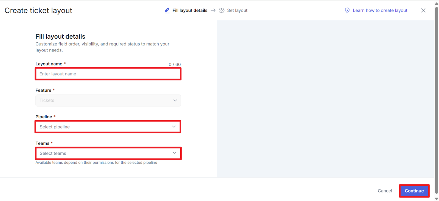Image resolution: width=439 pixels, height=201 pixels.
Task: Click the scrollbar down arrow
Action: pyautogui.click(x=437, y=199)
